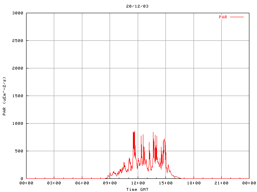Click the 18:00 time tick label
This screenshot has width=257, height=192.
point(194,183)
